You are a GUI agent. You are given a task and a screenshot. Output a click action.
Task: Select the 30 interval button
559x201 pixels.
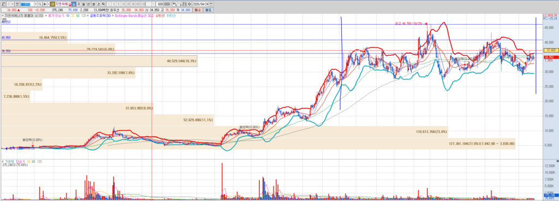[133, 4]
